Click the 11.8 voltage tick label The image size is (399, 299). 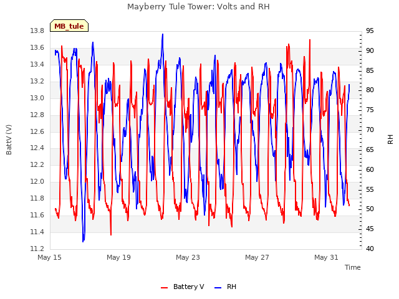[37, 198]
